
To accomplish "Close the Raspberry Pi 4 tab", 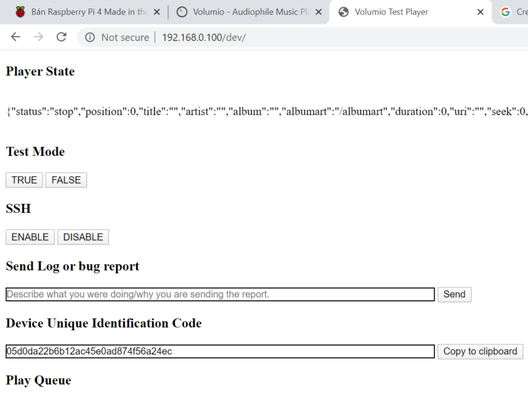I will point(157,12).
